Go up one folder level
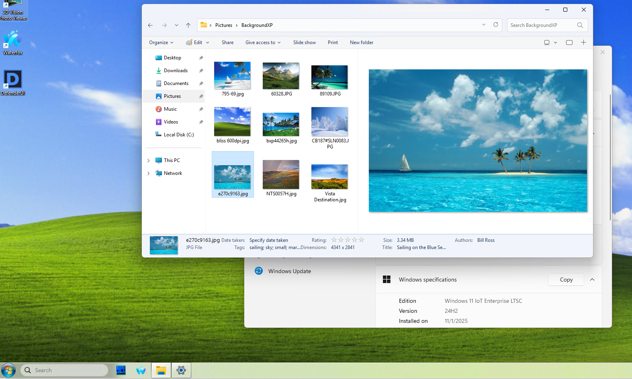 (188, 25)
